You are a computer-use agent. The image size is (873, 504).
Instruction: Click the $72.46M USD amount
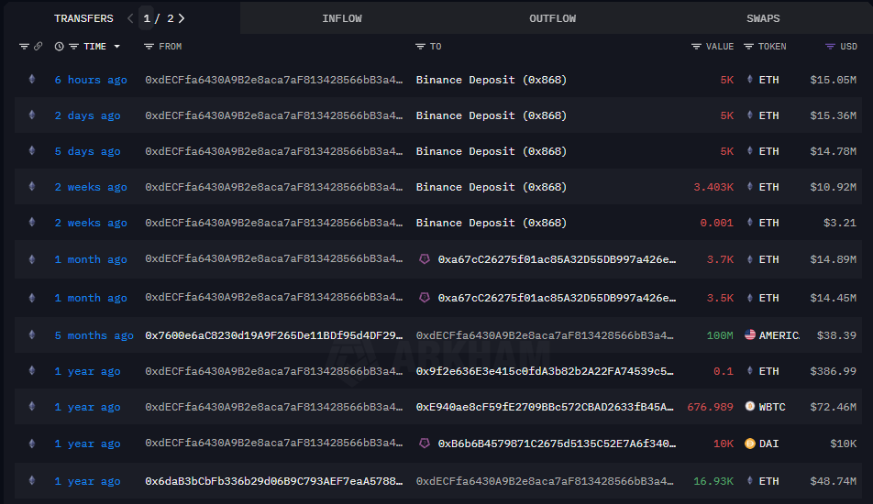pos(833,407)
